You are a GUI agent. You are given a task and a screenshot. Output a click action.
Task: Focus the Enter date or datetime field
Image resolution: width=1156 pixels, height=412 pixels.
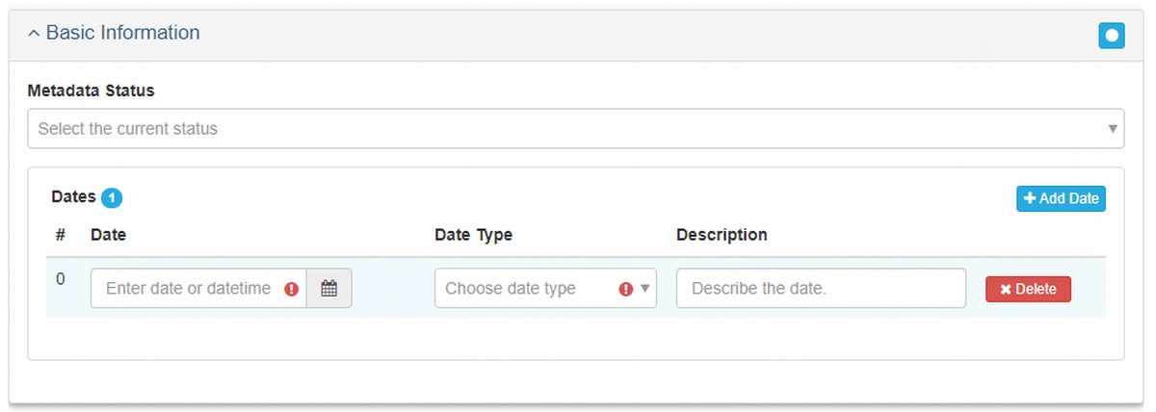[198, 288]
